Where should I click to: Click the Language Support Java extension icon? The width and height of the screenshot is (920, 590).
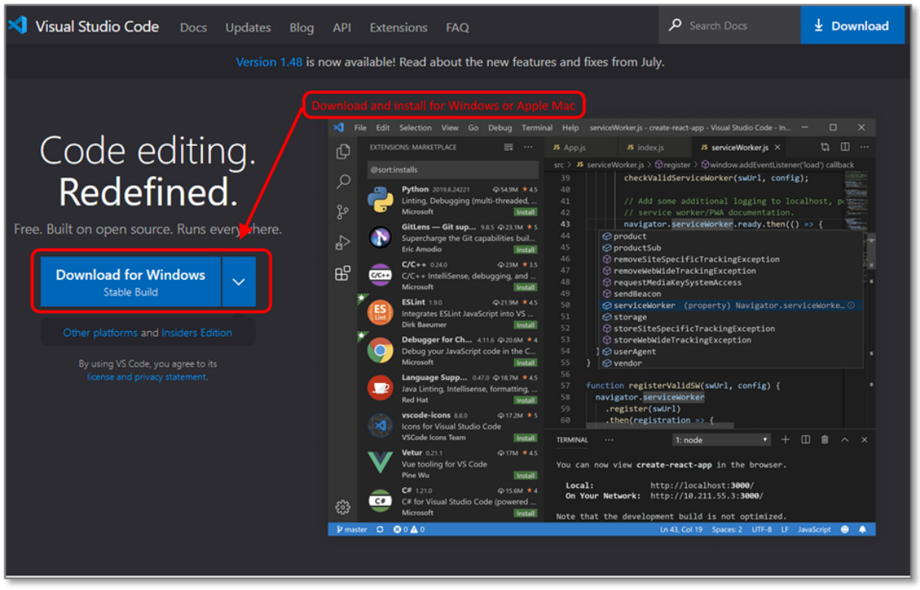380,388
